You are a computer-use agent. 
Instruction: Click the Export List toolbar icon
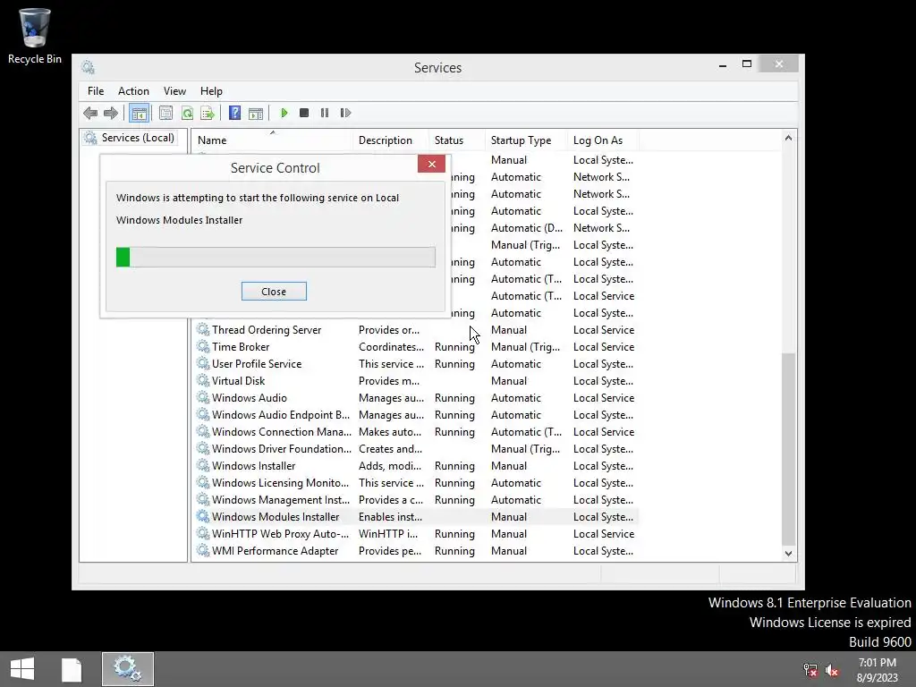pos(208,113)
